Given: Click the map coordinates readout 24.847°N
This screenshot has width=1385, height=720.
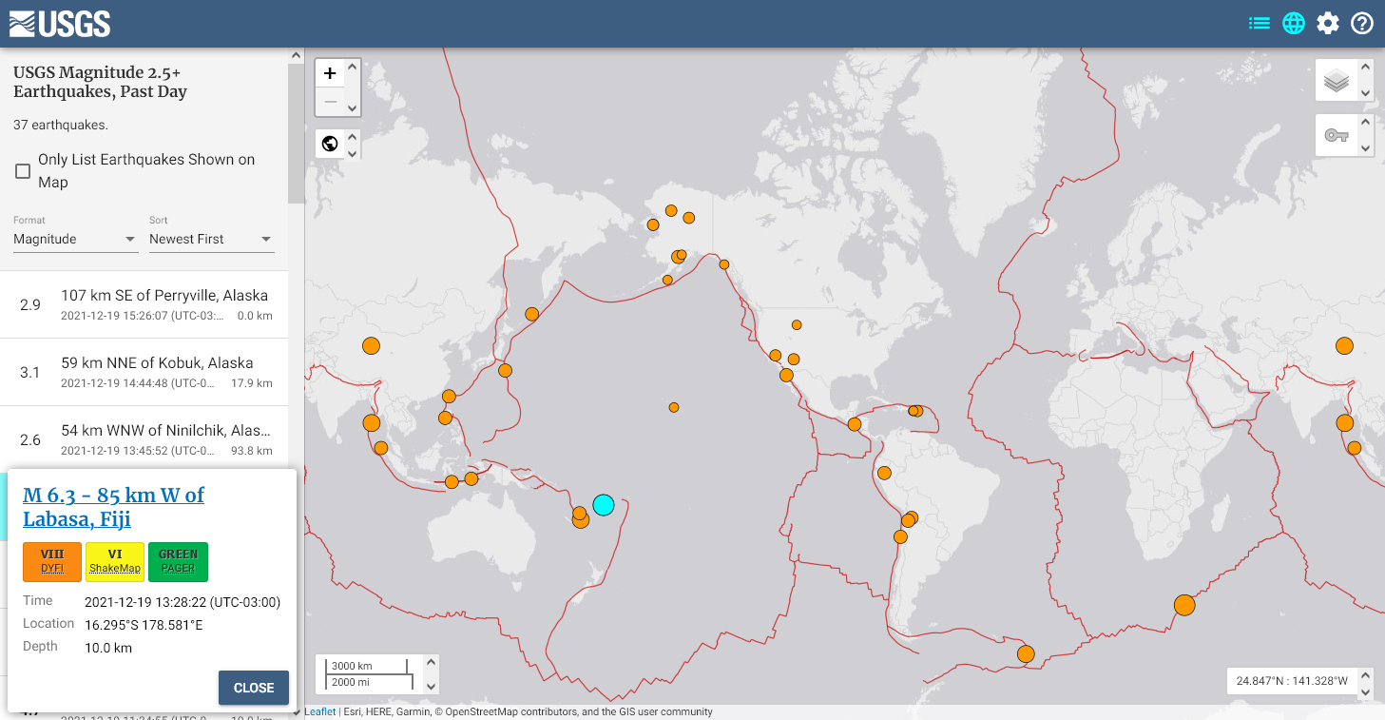Looking at the screenshot, I should coord(1291,681).
